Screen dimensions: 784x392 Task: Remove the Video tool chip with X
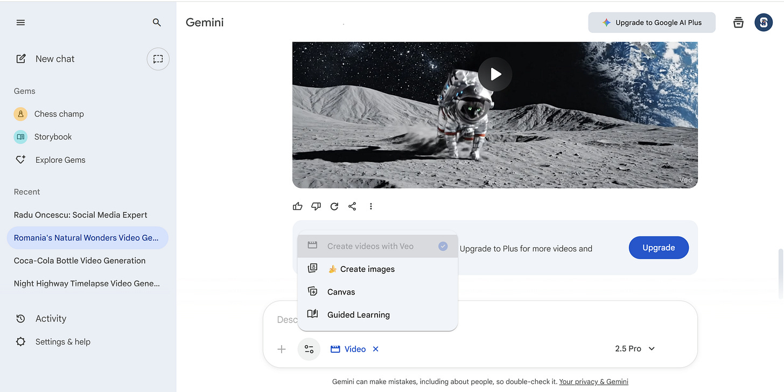coord(376,349)
